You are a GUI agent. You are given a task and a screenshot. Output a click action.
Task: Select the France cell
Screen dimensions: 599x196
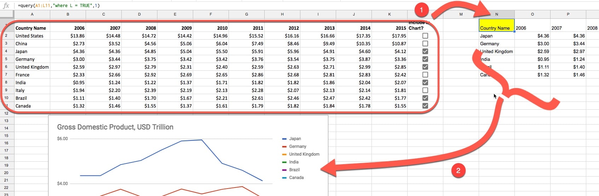(x=32, y=75)
